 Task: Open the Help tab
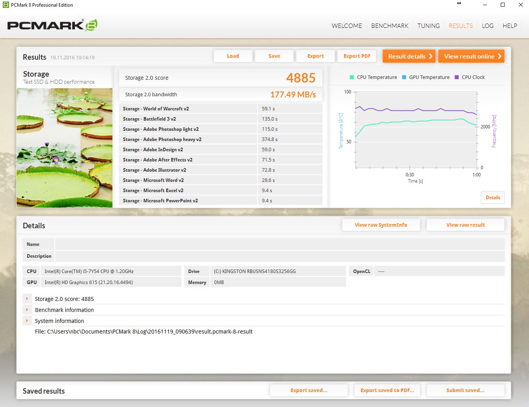point(510,26)
